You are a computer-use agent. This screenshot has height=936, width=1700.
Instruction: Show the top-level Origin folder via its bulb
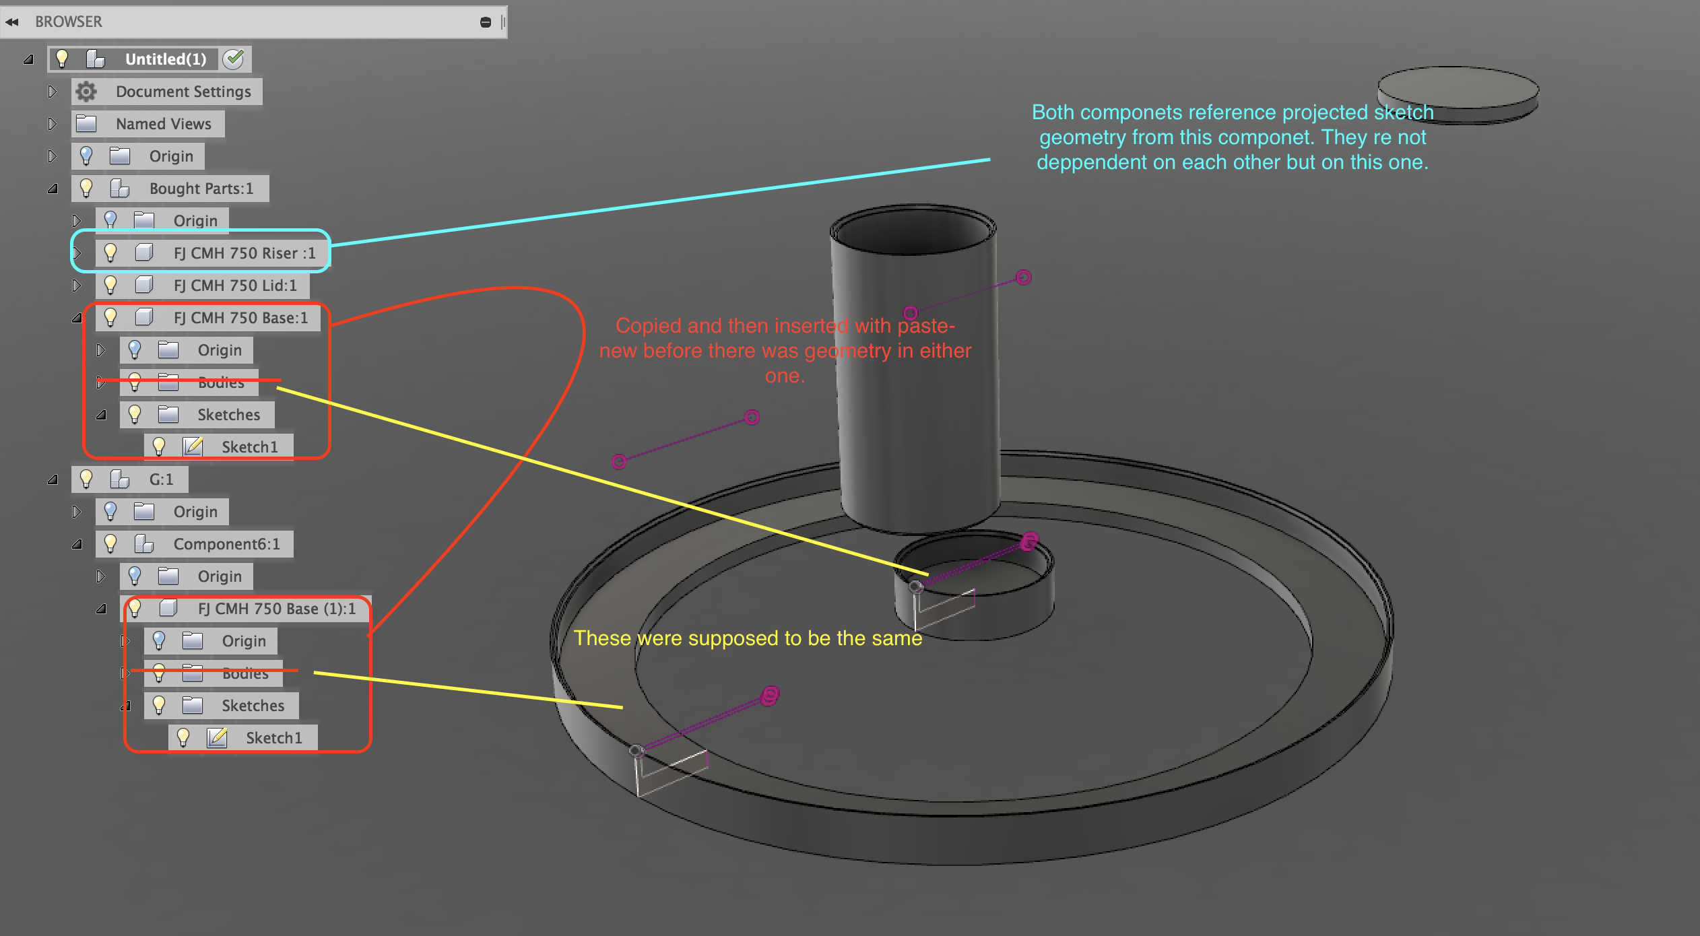pos(86,156)
